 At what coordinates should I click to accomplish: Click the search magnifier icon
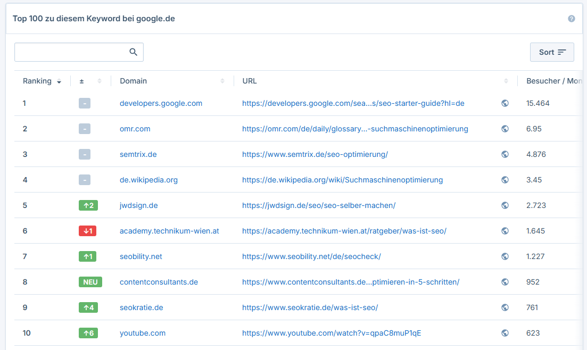133,52
